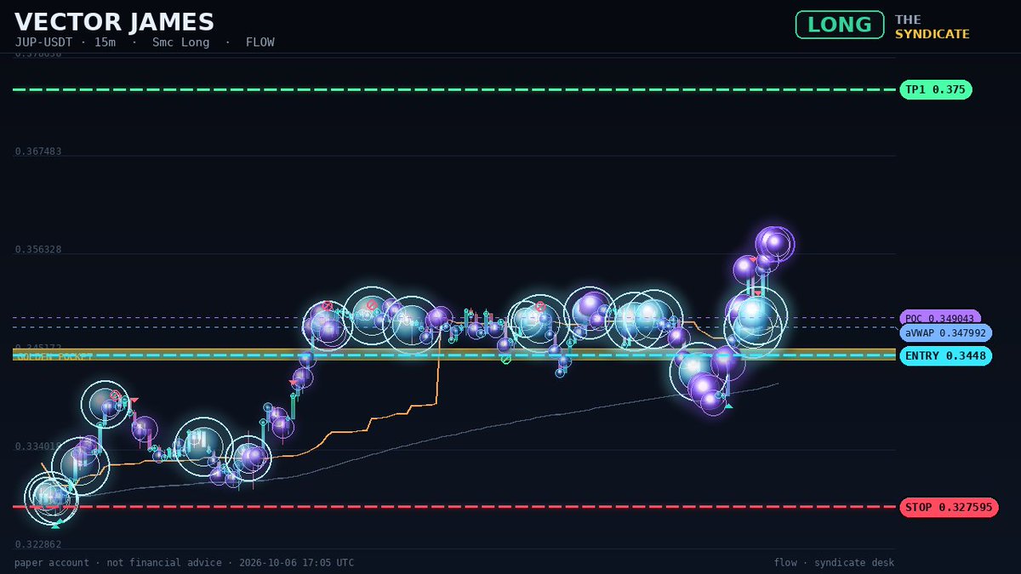Click the green check marker below golden pocket

pyautogui.click(x=506, y=360)
